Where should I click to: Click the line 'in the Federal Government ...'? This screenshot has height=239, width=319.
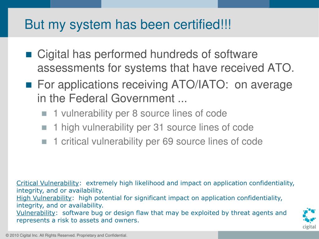click(112, 98)
